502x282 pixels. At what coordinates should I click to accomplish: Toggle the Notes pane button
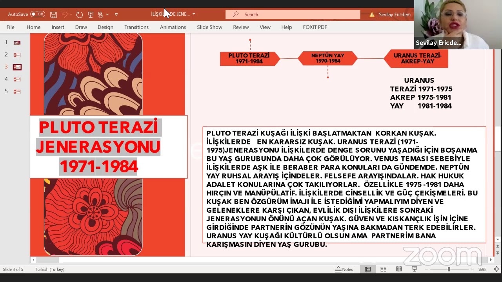[344, 269]
